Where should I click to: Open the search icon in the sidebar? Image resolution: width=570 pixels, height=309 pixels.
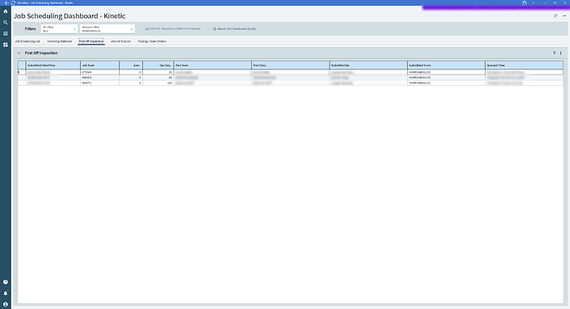[5, 22]
